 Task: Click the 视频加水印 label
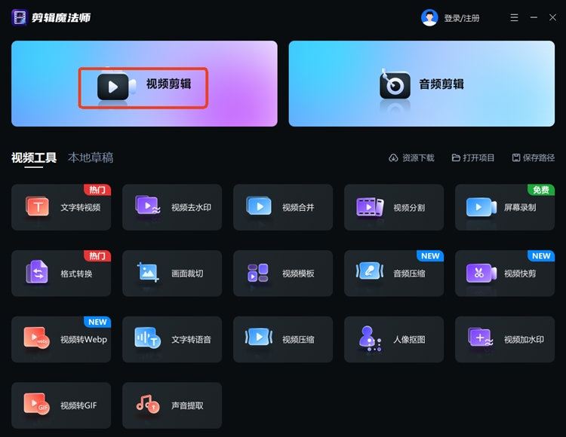click(x=524, y=340)
